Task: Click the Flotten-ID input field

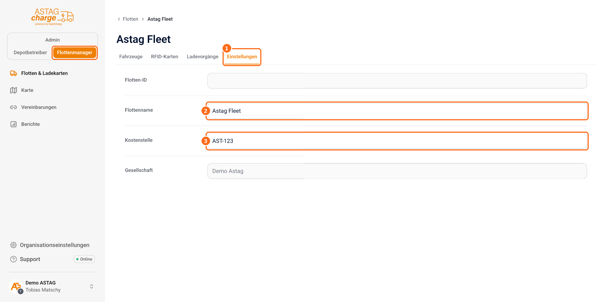Action: pos(397,81)
